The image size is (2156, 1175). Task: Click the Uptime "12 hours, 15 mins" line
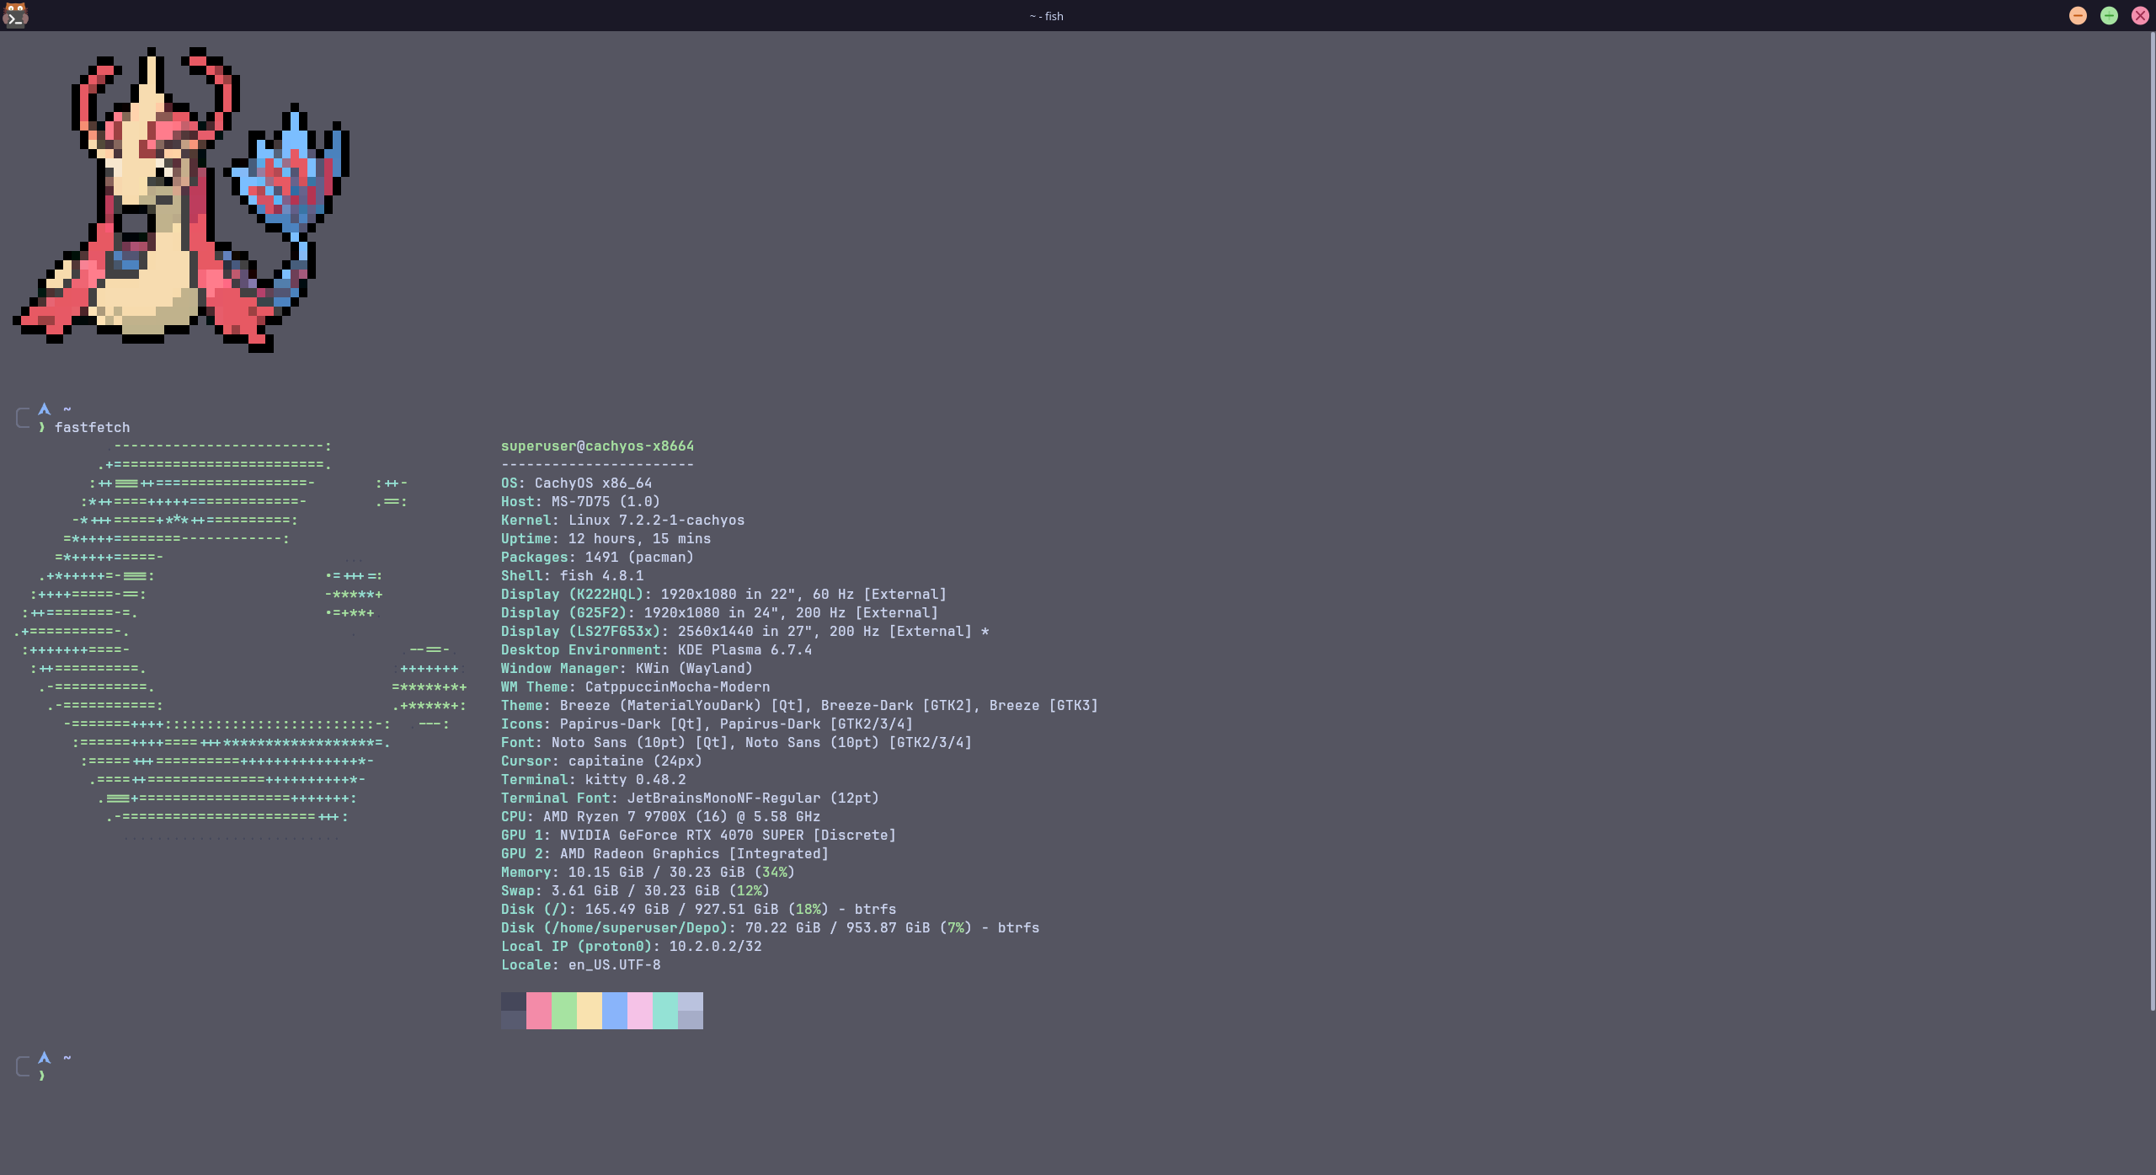[606, 538]
